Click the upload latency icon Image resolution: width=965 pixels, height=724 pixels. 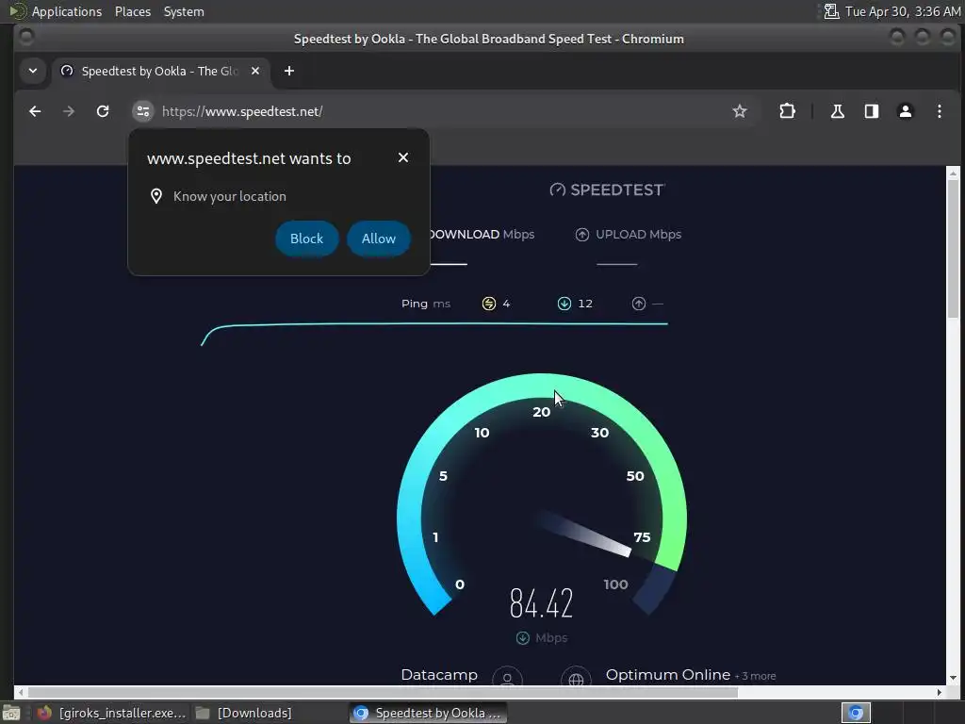(639, 304)
